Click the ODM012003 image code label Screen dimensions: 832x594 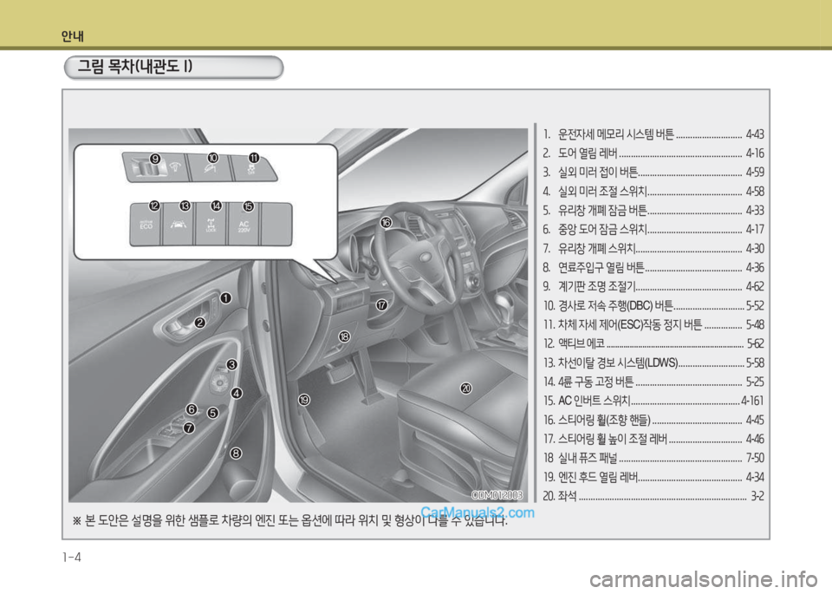pyautogui.click(x=497, y=494)
